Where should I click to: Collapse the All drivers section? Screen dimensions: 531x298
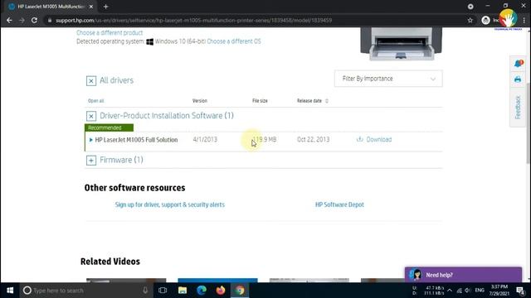click(91, 81)
